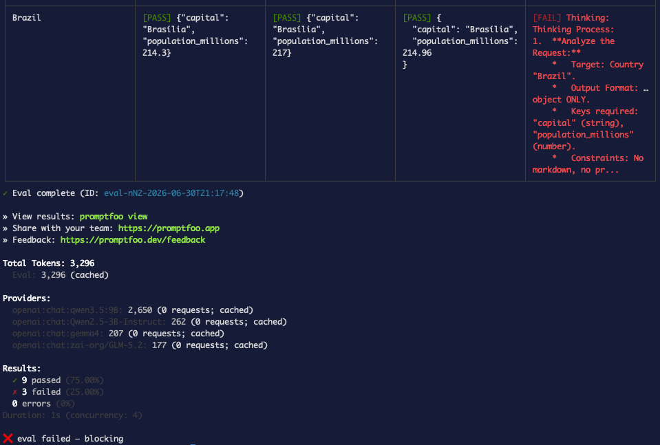Click the green checkmark before 'Eval complete'

tap(5, 193)
